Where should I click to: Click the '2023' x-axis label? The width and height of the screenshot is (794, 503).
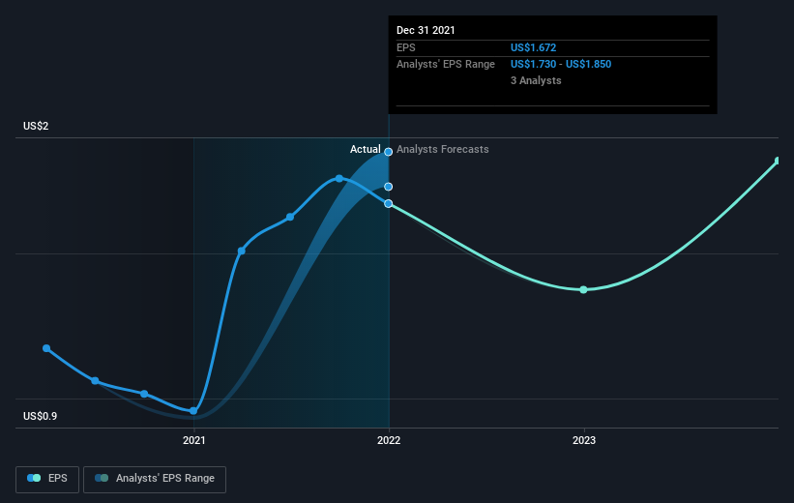coord(584,441)
